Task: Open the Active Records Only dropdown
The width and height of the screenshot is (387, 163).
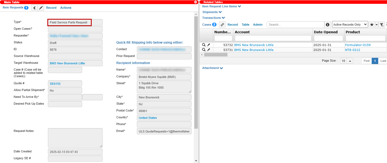Action: coord(350,25)
